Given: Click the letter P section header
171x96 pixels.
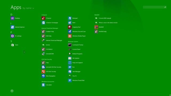Looking at the screenshot, I should coord(11,32).
